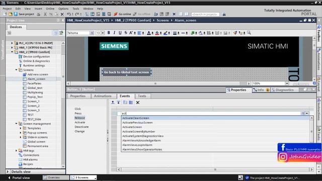Expand the HMI_1 tree node
The height and width of the screenshot is (181, 322).
point(12,48)
